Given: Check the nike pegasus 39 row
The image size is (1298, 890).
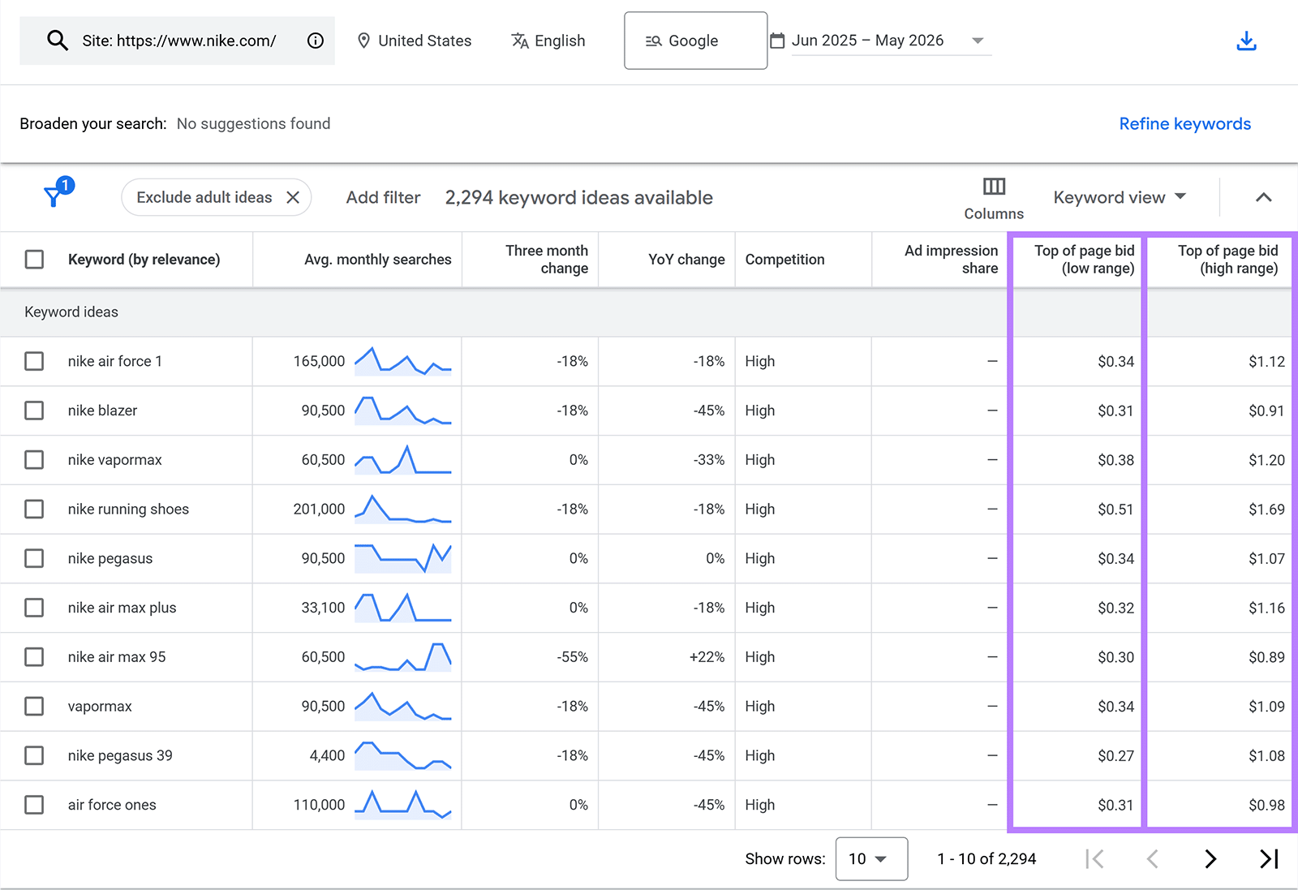Looking at the screenshot, I should point(34,755).
